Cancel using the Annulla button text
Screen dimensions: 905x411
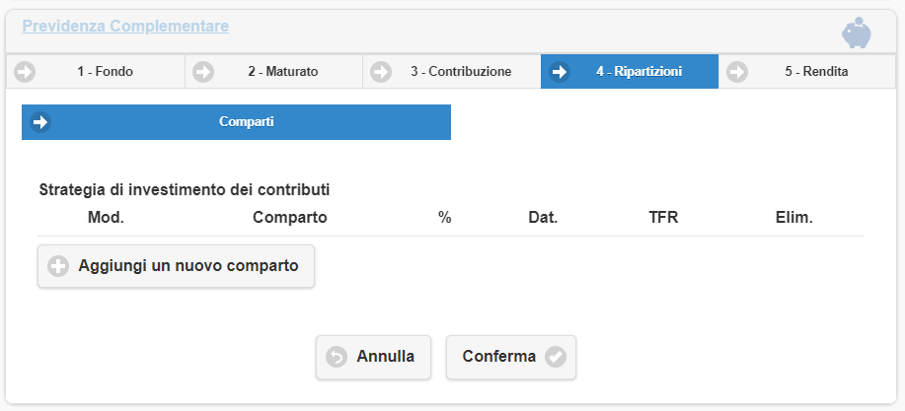point(385,357)
